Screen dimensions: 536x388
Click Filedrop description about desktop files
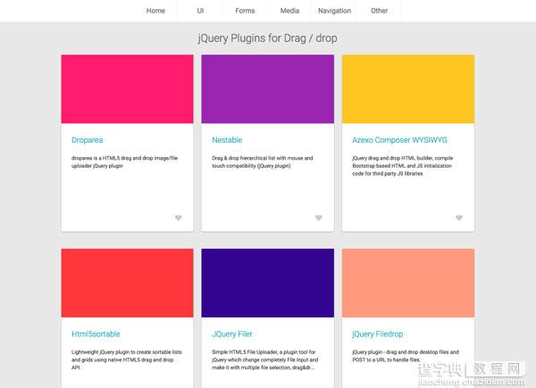(x=406, y=356)
